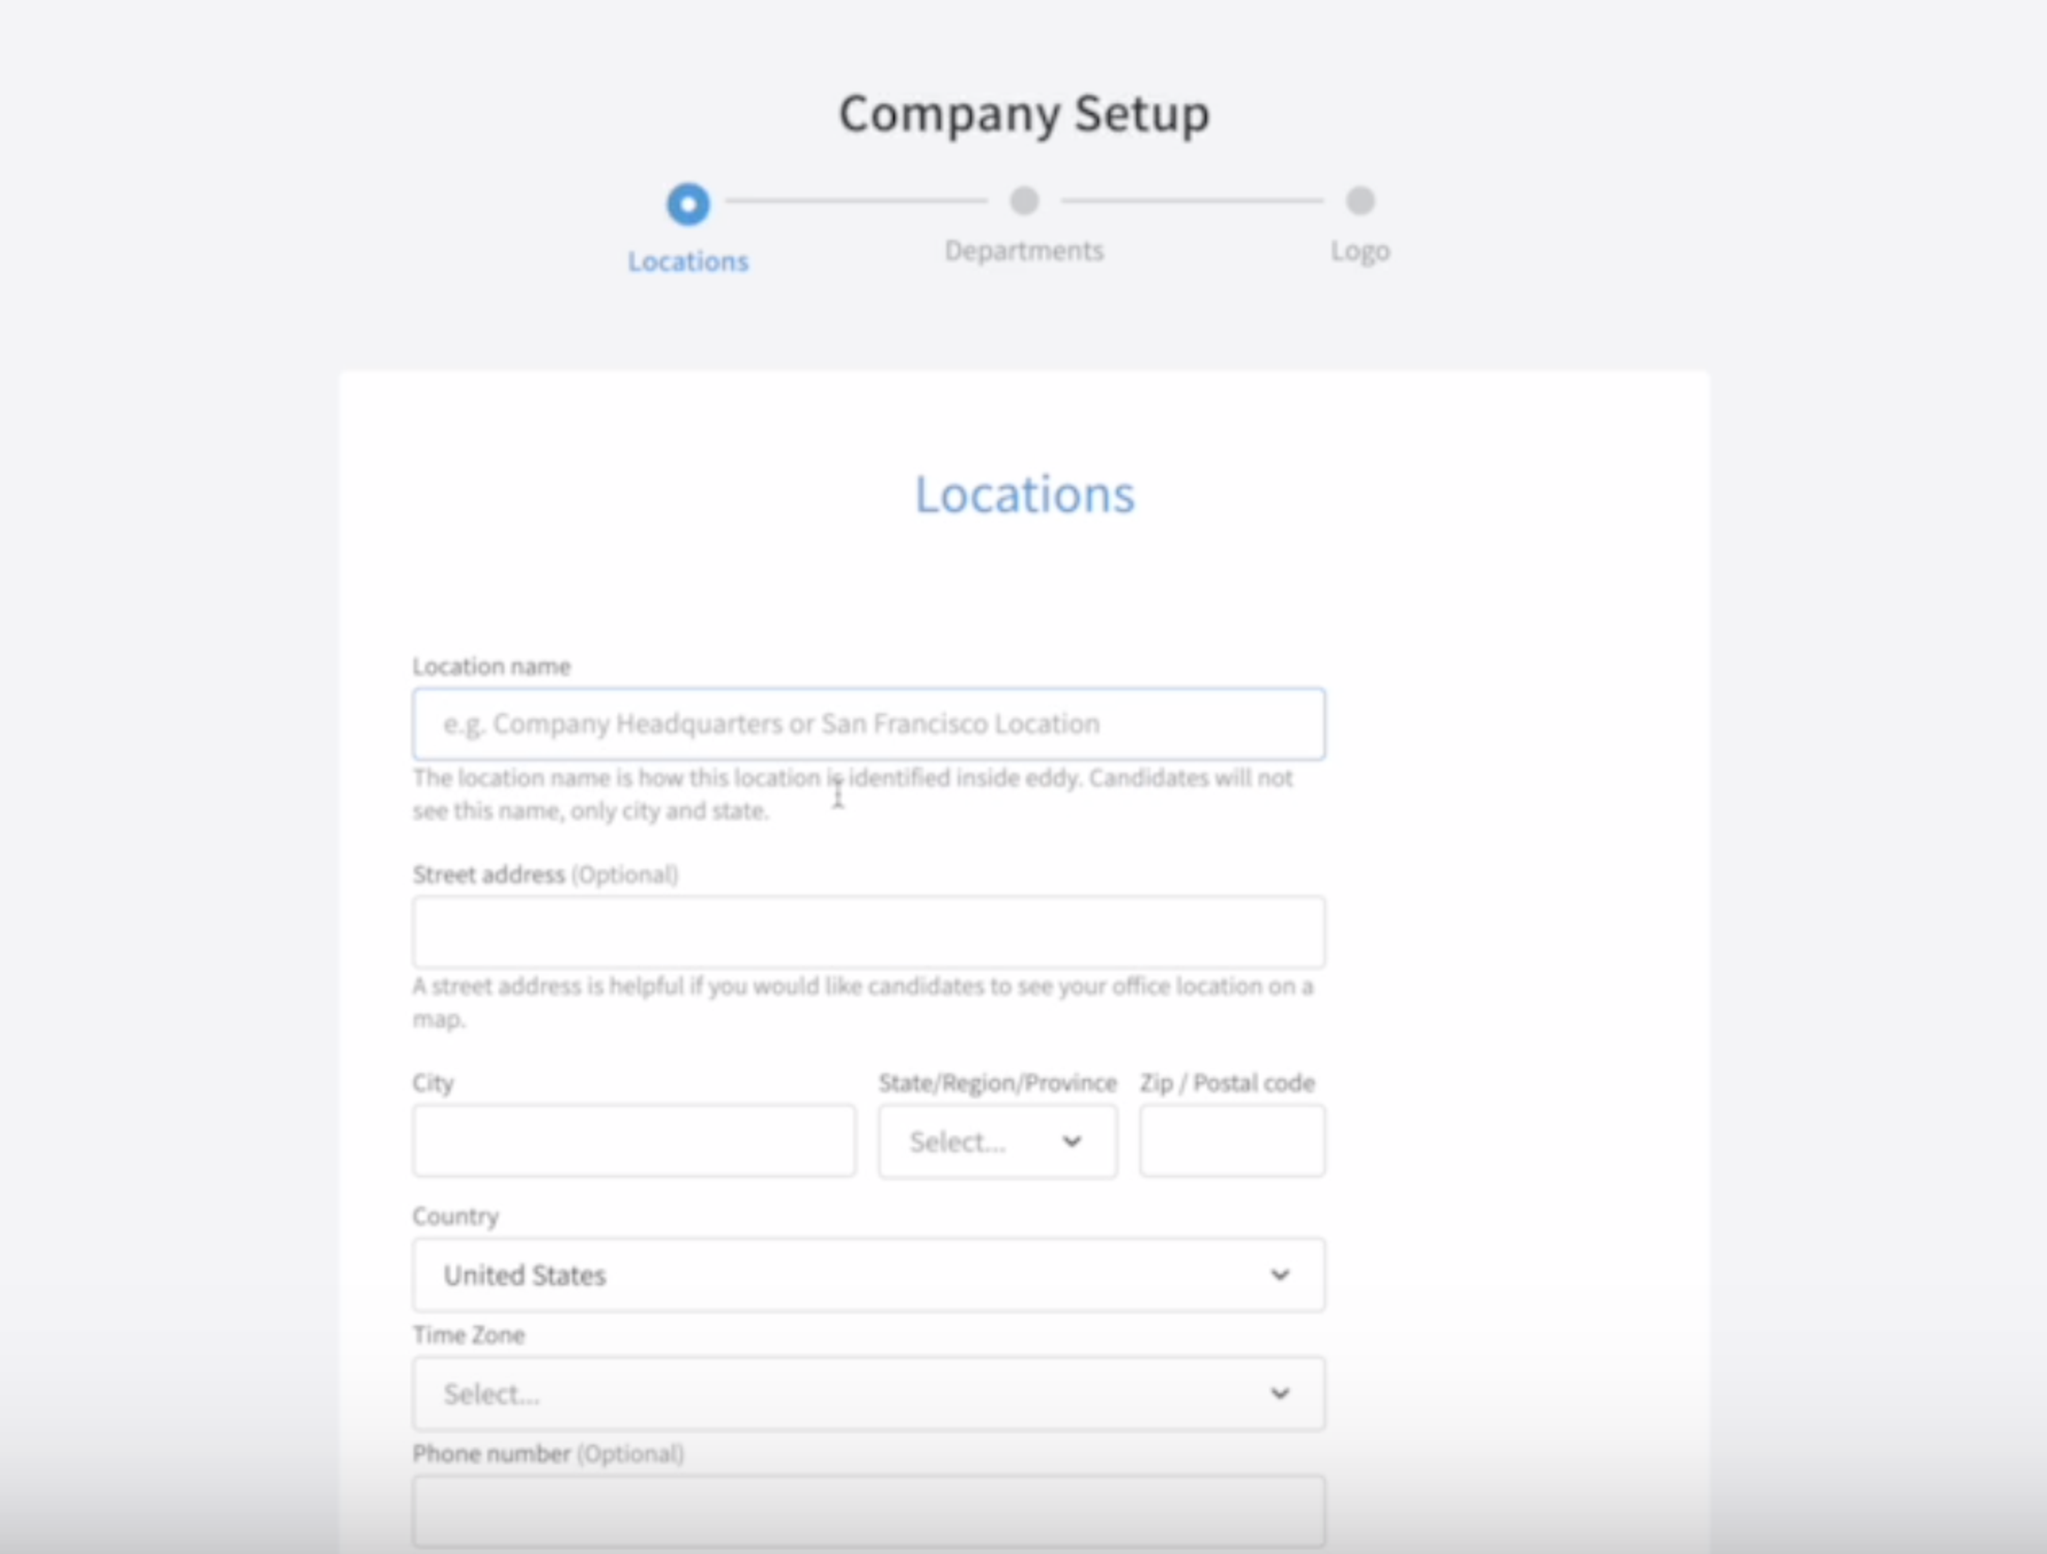Click the State dropdown chevron arrow
Image resolution: width=2047 pixels, height=1554 pixels.
(x=1071, y=1141)
